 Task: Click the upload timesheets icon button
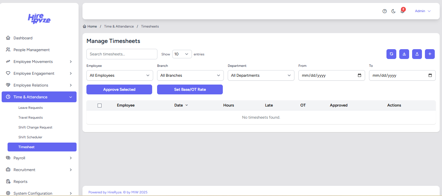pos(417,54)
